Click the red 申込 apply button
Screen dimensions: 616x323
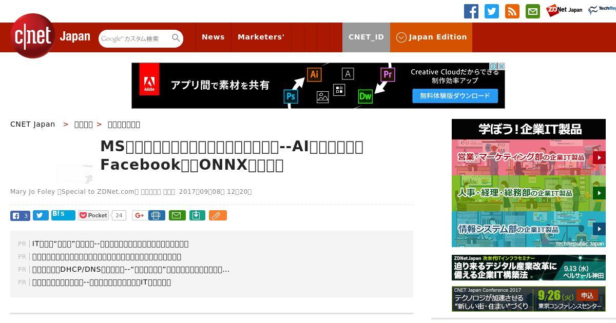point(587,295)
